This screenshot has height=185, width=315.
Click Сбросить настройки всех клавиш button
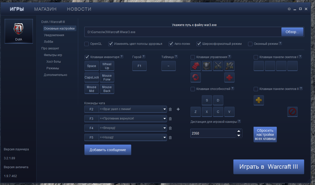(x=265, y=135)
